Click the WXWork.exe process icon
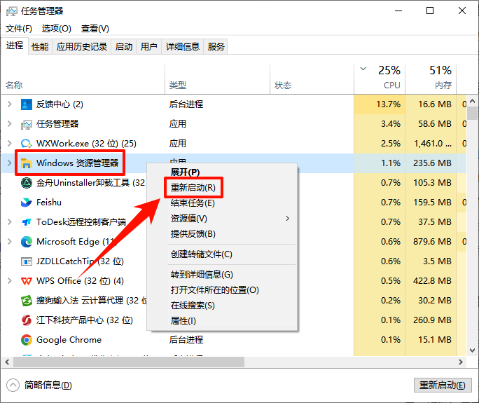 27,144
